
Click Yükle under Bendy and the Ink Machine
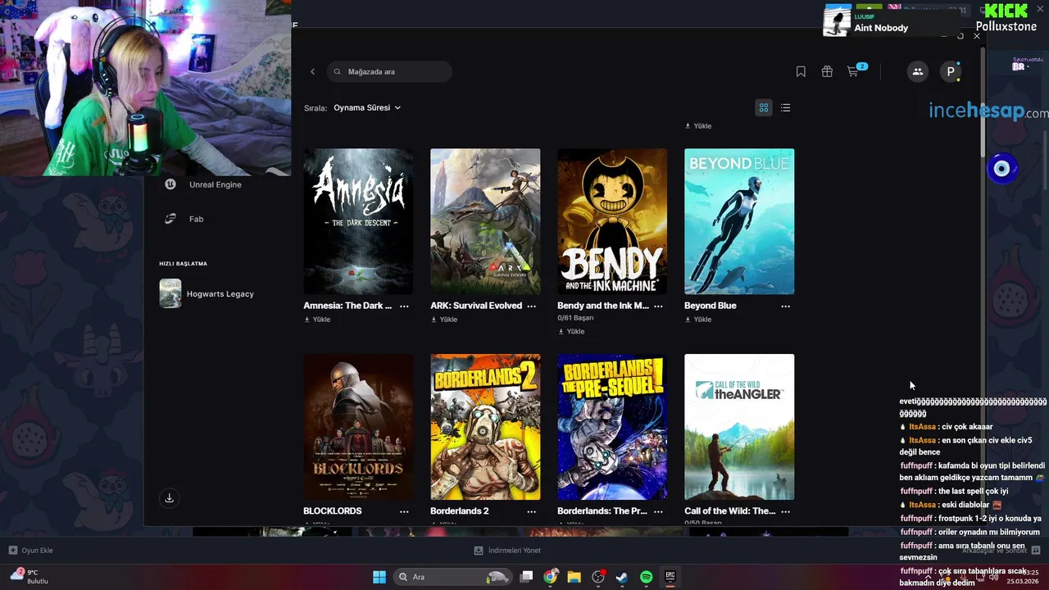571,332
